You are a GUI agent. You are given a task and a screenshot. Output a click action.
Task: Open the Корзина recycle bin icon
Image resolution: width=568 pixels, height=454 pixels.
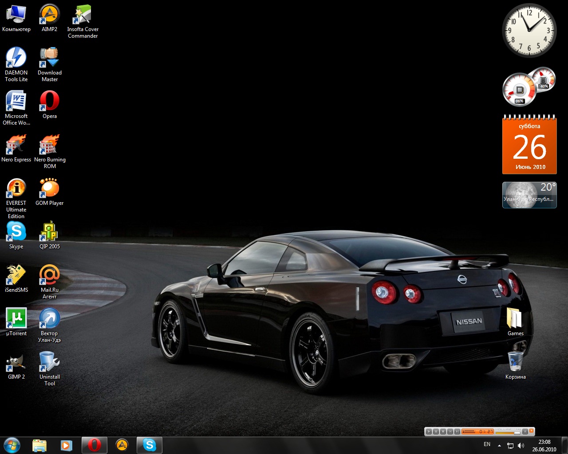515,362
